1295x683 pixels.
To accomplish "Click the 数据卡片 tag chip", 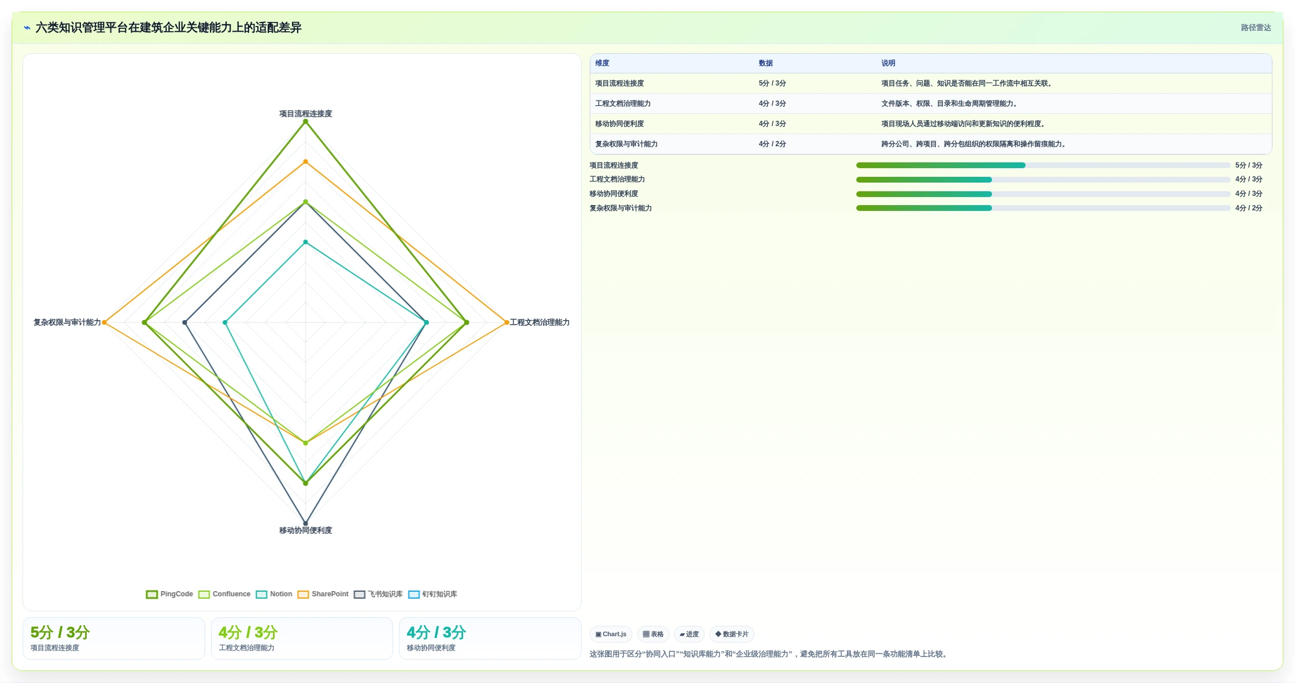I will (x=732, y=634).
